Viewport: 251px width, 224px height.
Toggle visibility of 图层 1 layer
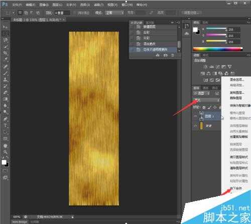195,116
